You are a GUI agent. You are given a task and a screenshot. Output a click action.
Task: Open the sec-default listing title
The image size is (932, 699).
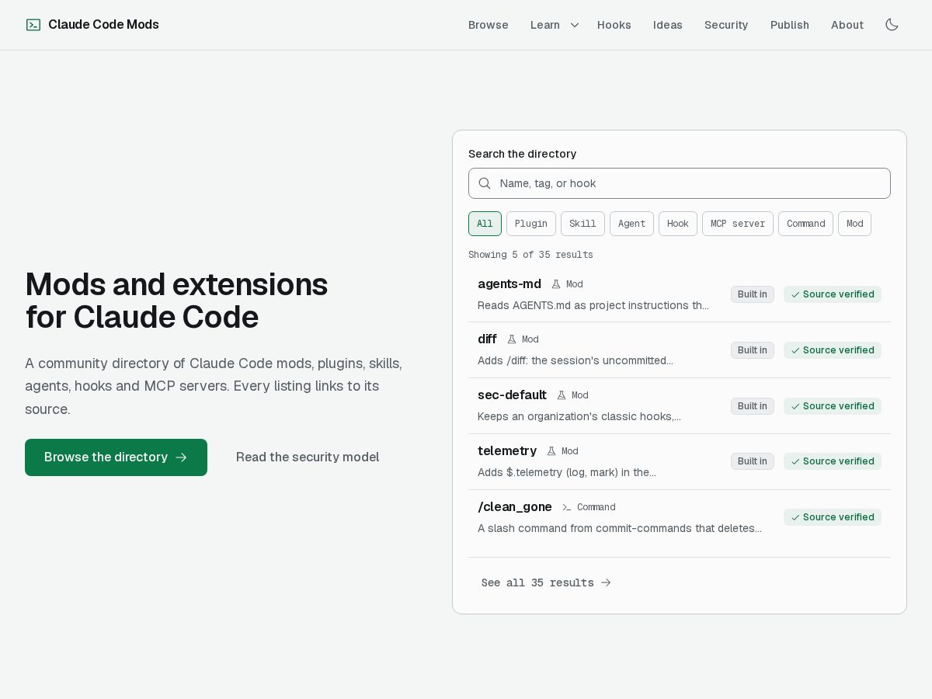(x=512, y=395)
